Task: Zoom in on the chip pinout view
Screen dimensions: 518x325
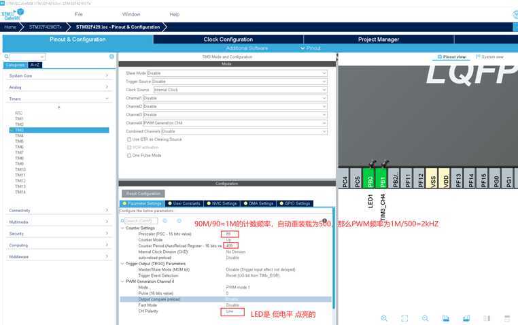Action: 384,318
